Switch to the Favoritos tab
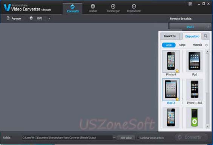Viewport: 213px width, 145px height. (x=170, y=36)
